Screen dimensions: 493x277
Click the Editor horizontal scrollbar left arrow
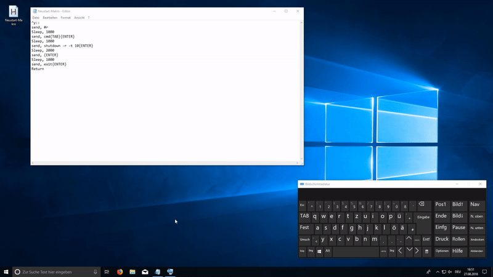point(33,163)
